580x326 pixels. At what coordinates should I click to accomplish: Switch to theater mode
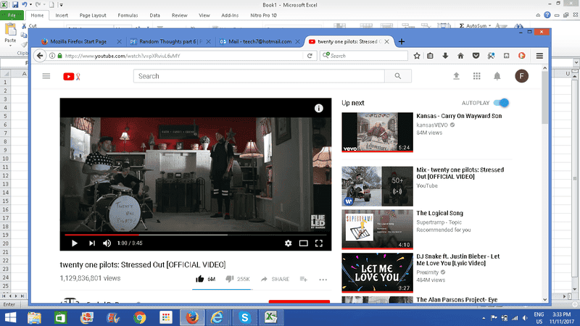[303, 243]
